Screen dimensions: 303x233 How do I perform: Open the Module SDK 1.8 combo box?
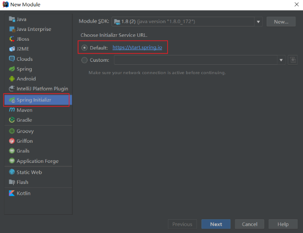[x=187, y=22]
